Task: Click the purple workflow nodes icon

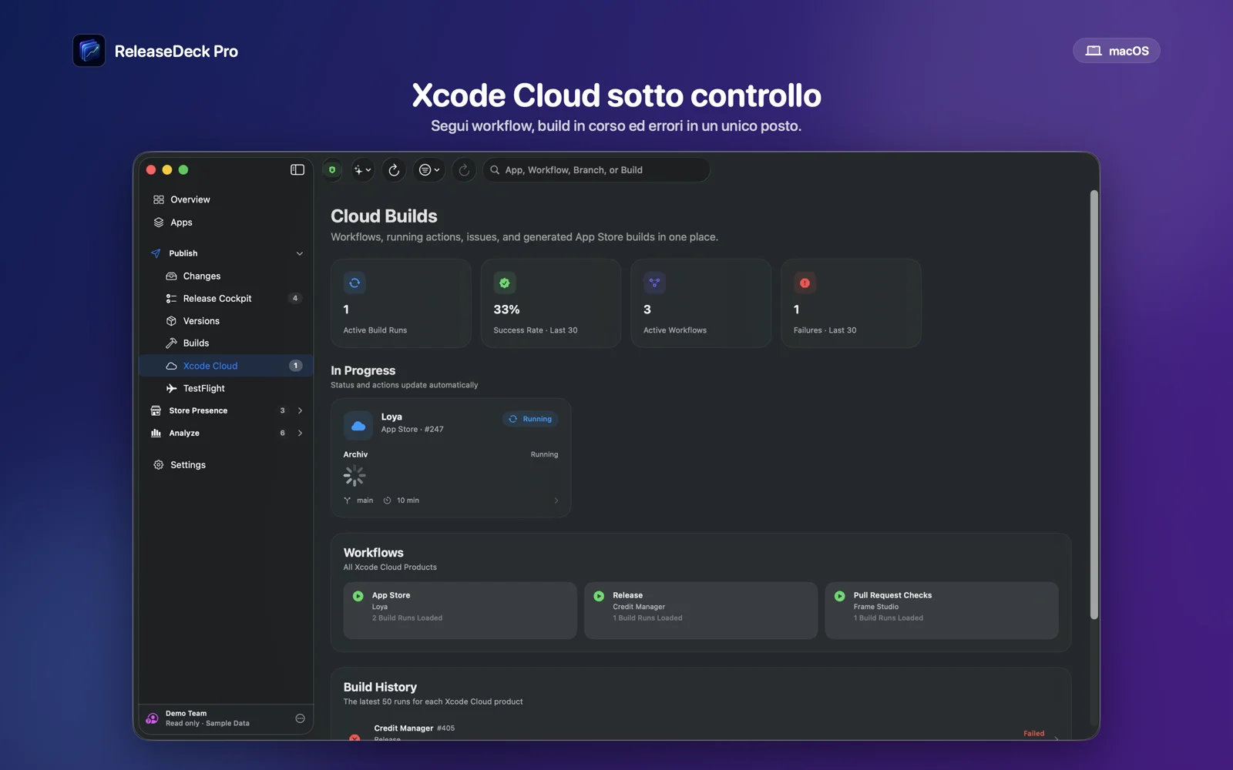Action: tap(654, 283)
